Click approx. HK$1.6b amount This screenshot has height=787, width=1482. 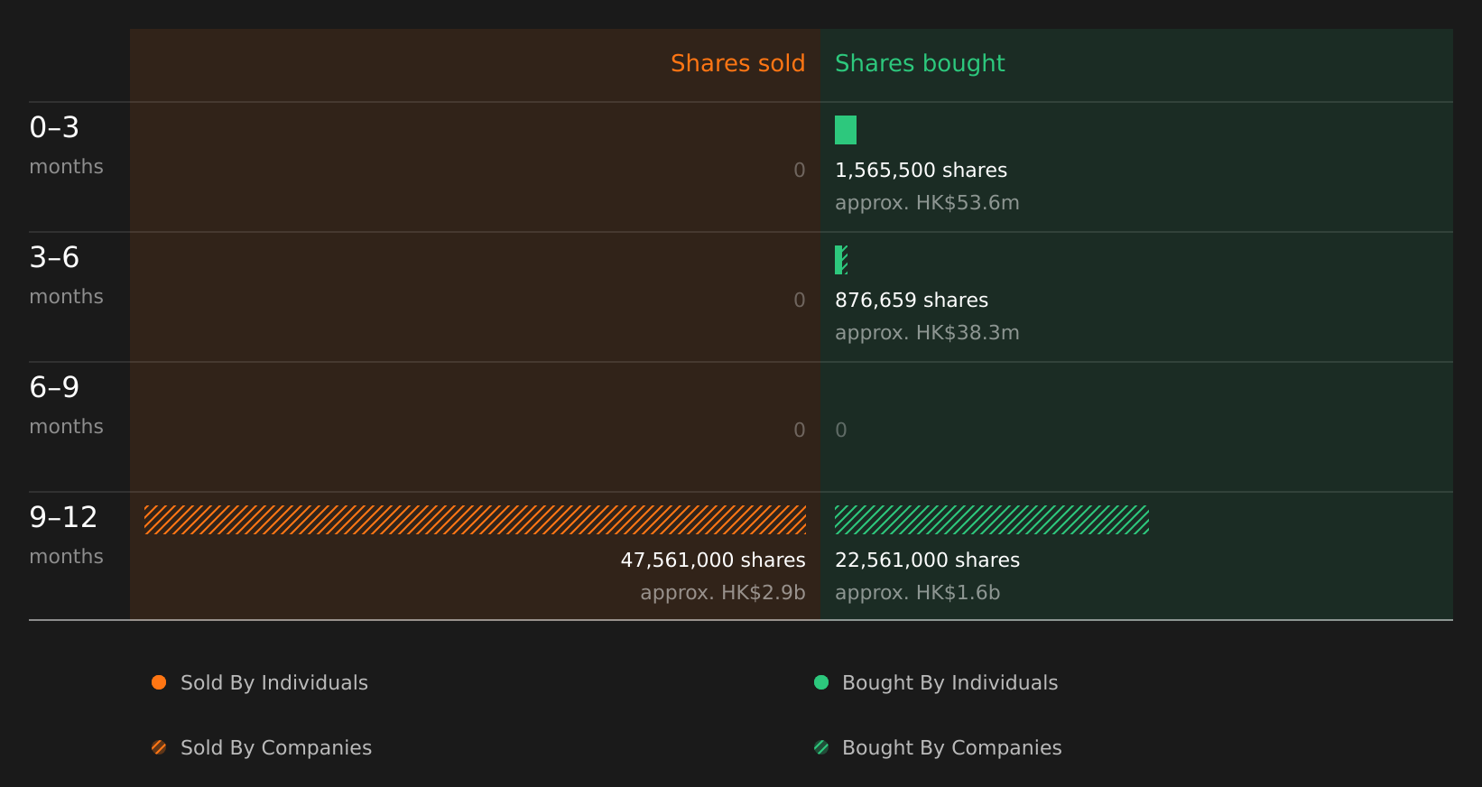click(x=917, y=592)
